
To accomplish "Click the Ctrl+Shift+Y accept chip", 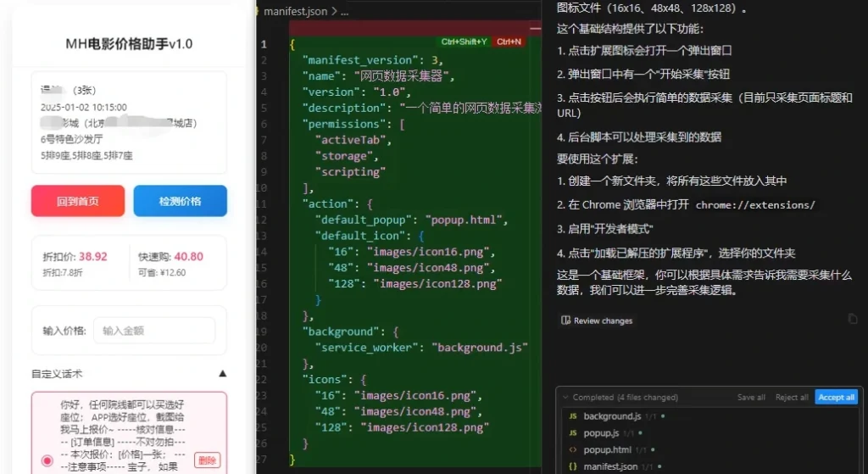I will [464, 42].
